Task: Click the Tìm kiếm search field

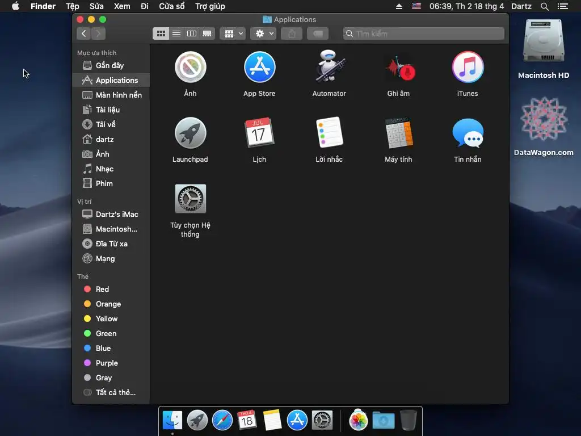Action: tap(423, 33)
